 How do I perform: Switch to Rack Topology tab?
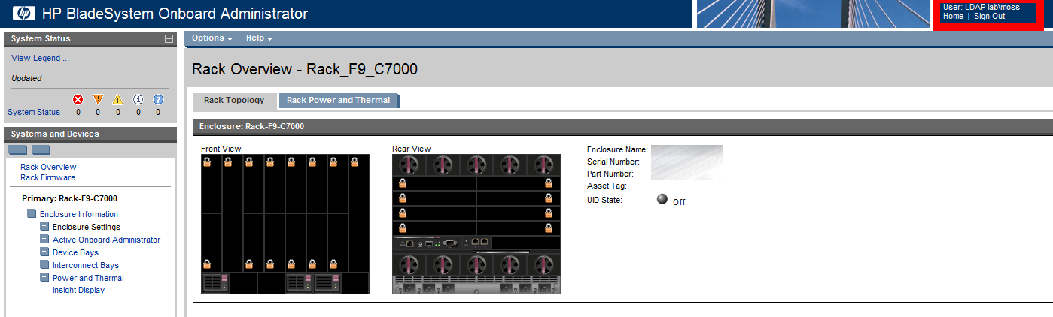click(234, 100)
